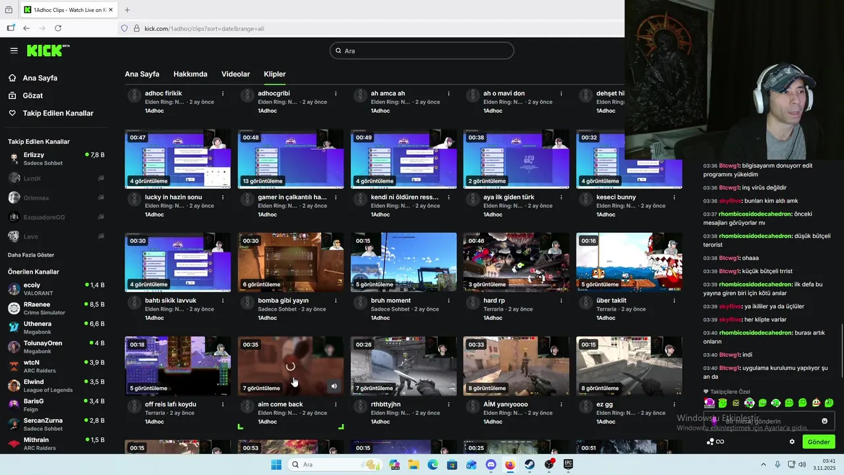Open options for lucky in hazin sonu
The image size is (844, 475).
click(223, 197)
